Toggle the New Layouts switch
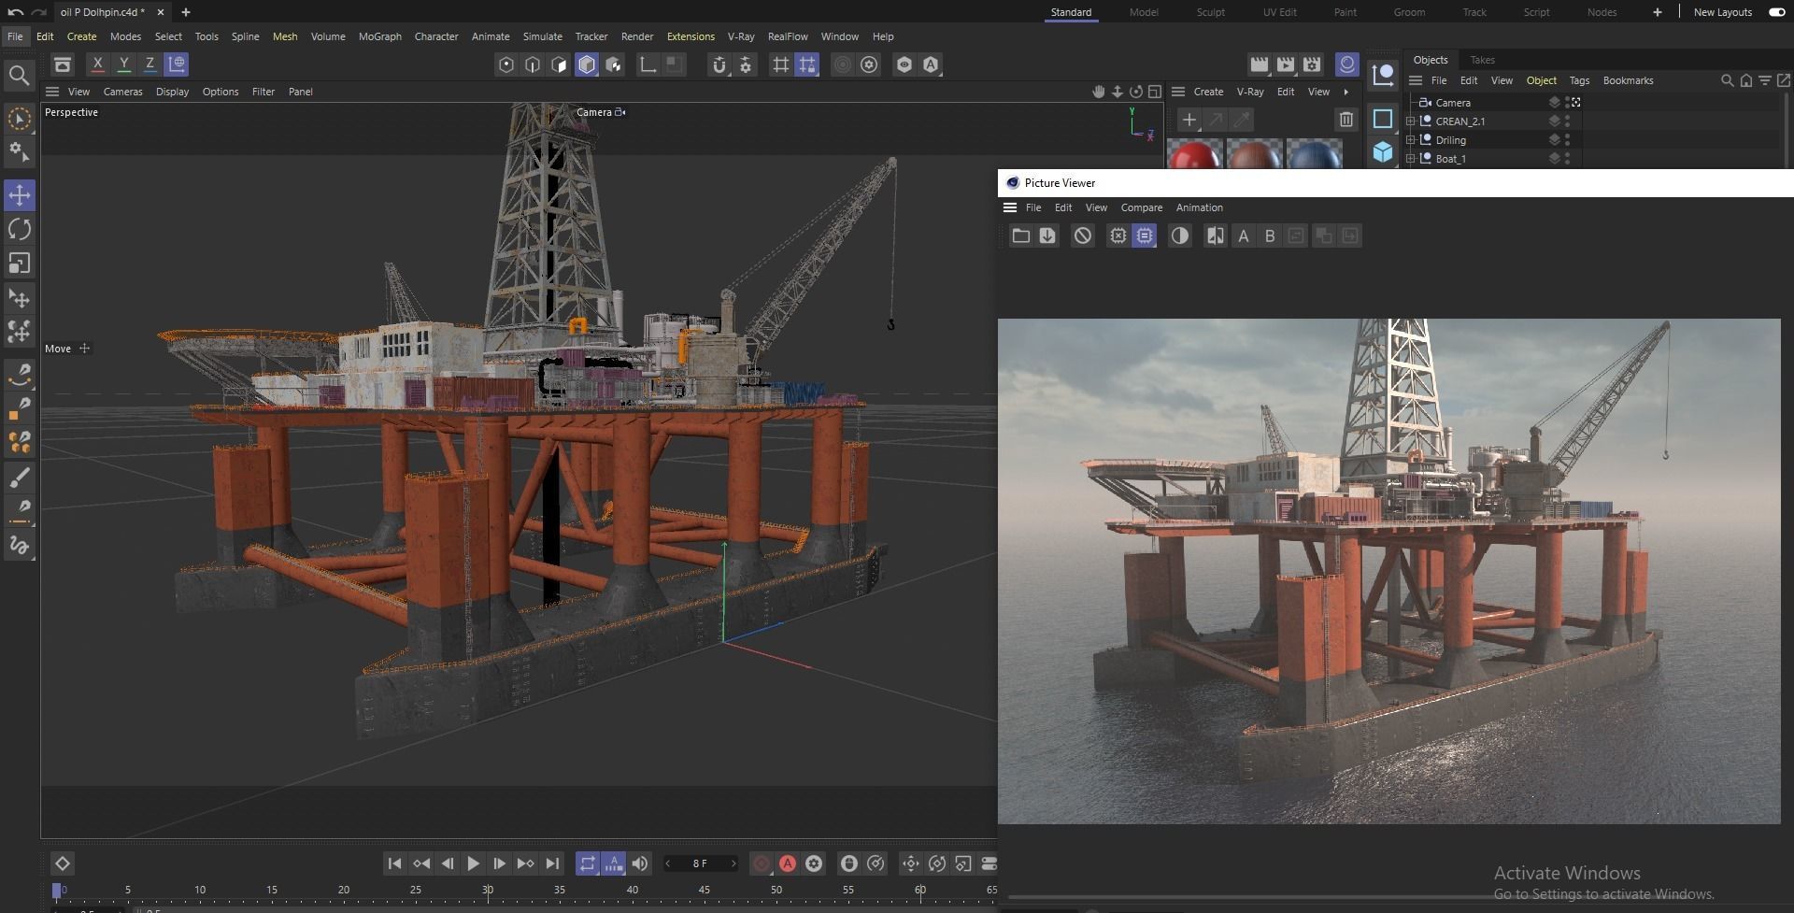Screen dimensions: 1794x913 pyautogui.click(x=1777, y=12)
